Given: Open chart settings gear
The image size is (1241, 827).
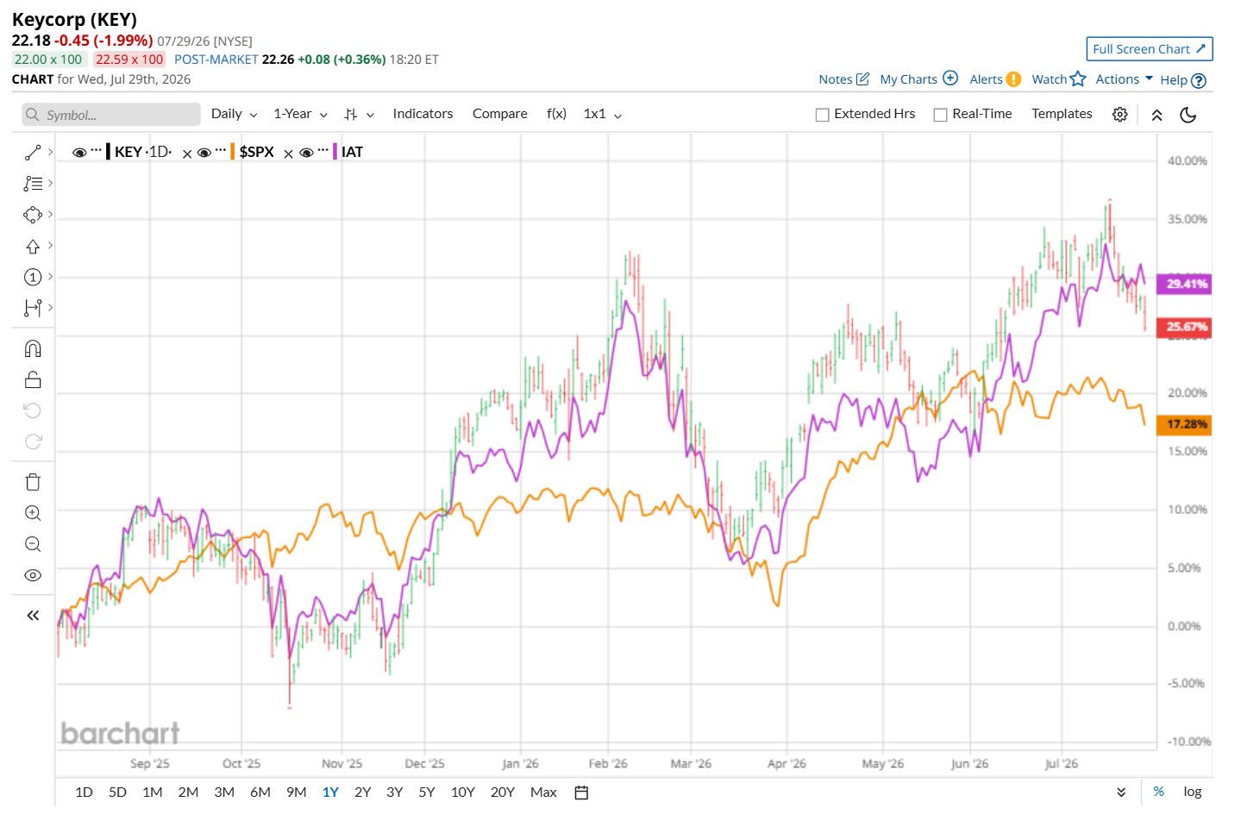Looking at the screenshot, I should pos(1119,115).
